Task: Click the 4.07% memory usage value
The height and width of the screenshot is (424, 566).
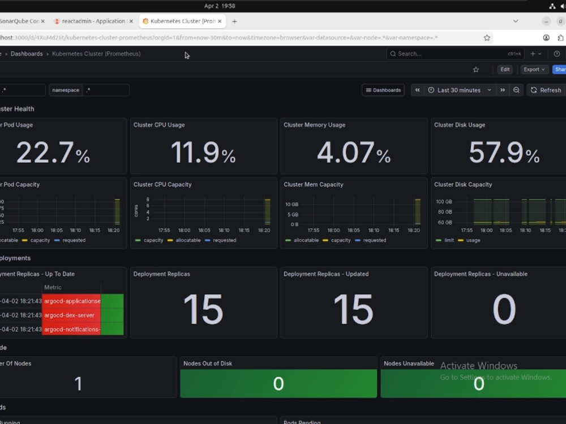Action: click(x=353, y=153)
